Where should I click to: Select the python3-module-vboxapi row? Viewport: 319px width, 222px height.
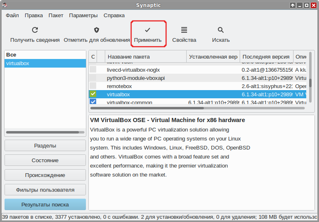(198, 78)
